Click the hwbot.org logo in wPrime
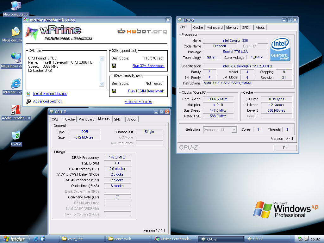Screen dimensions: 324x243 tap(142, 31)
